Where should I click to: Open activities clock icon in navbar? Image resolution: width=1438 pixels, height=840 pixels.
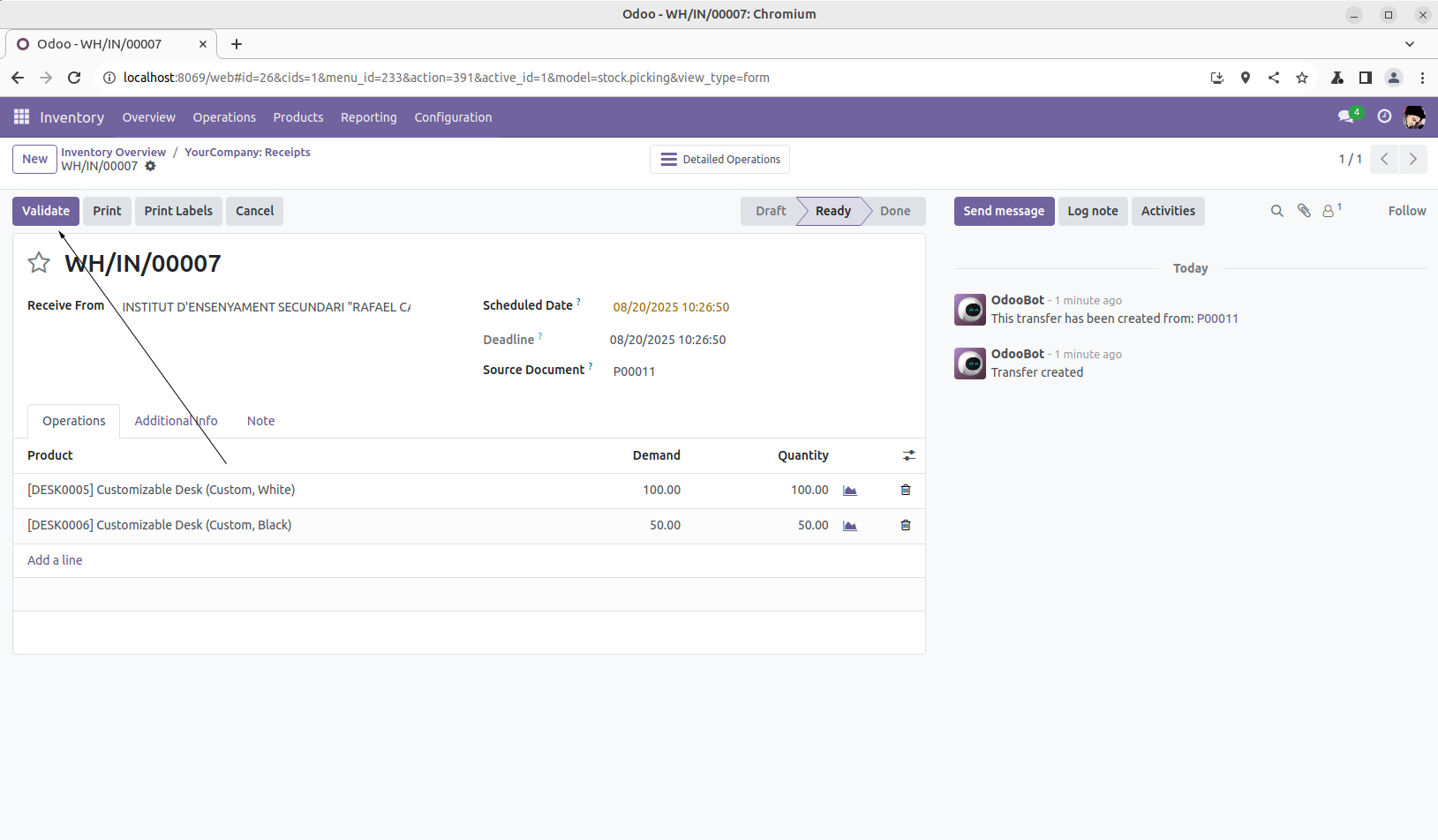1384,117
